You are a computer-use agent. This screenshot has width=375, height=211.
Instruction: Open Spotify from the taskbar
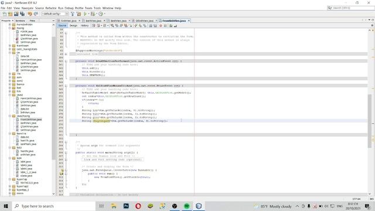click(187, 206)
